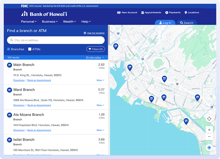Click the map pin on Kapiolani Blvd
Viewport: 220px width, 159px height.
(164, 97)
